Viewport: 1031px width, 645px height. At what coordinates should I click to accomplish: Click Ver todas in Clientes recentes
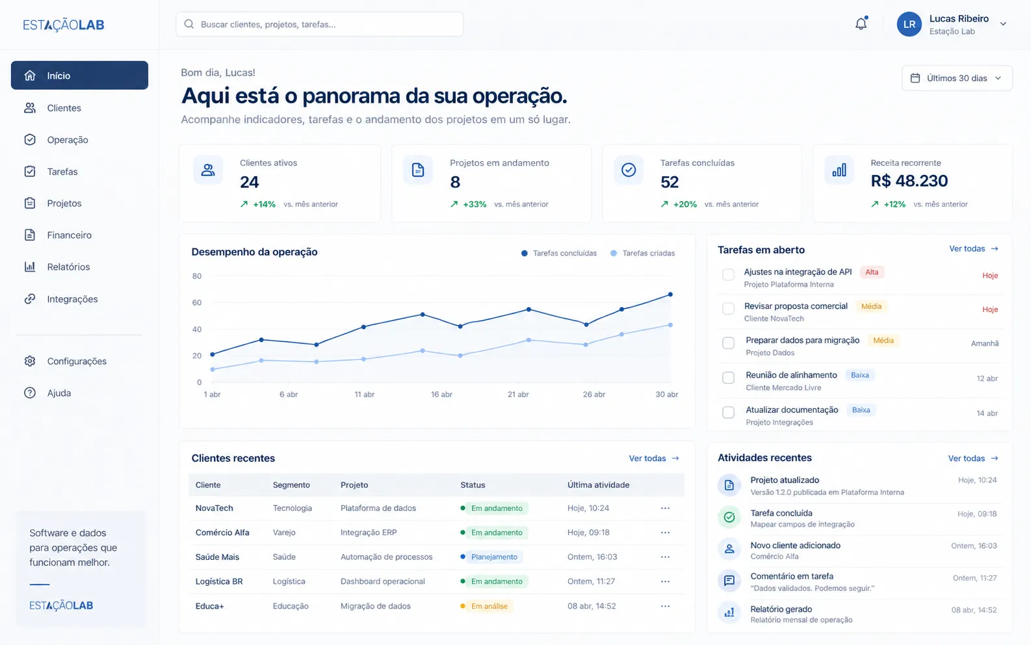pyautogui.click(x=654, y=458)
